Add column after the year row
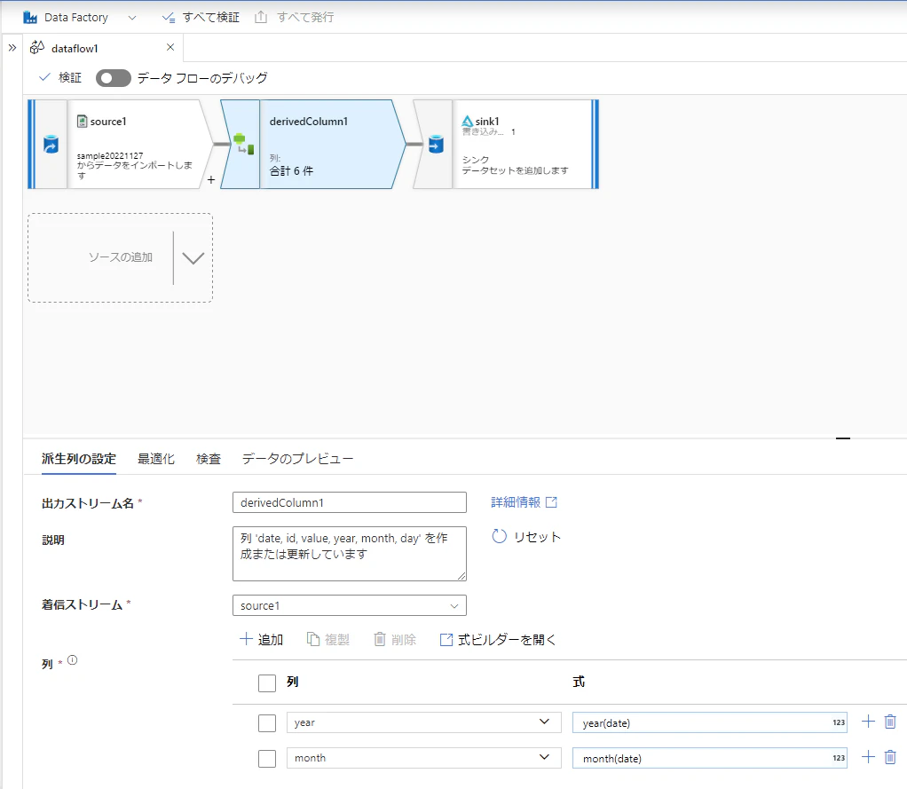Viewport: 907px width, 789px height. click(x=868, y=722)
